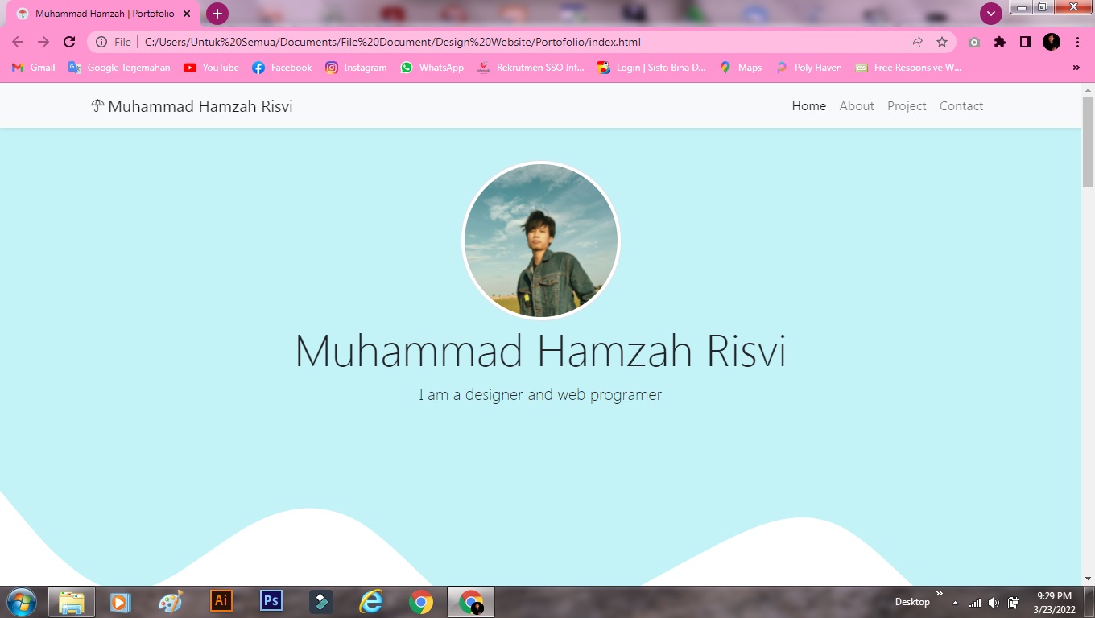Open the Poly Haven bookmark
The width and height of the screenshot is (1095, 618).
point(808,68)
